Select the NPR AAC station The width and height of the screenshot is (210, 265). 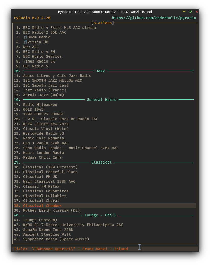coord(31,47)
